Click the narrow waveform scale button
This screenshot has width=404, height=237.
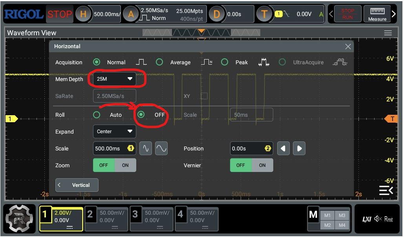point(146,148)
